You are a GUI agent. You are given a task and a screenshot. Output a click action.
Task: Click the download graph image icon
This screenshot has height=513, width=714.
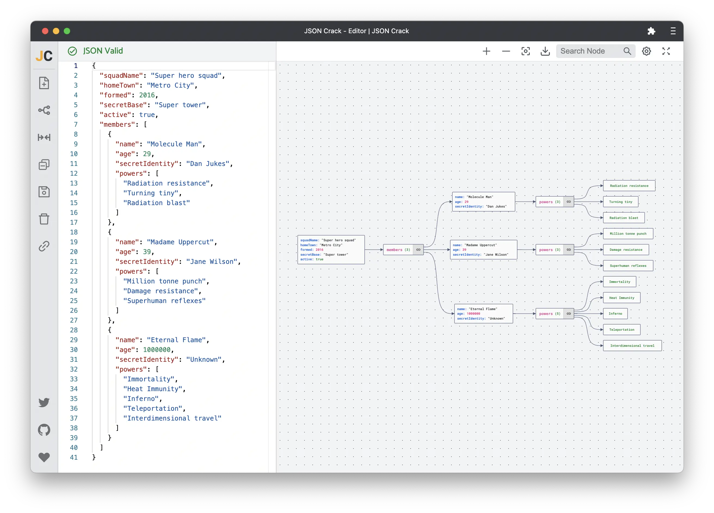[x=545, y=51]
